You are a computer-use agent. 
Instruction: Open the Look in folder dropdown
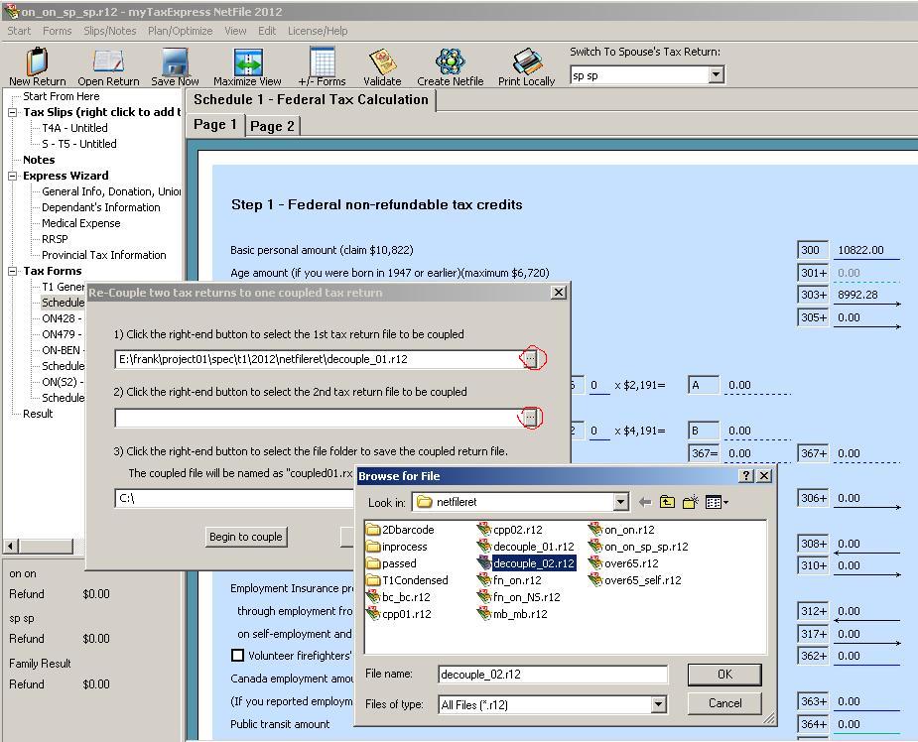[621, 502]
